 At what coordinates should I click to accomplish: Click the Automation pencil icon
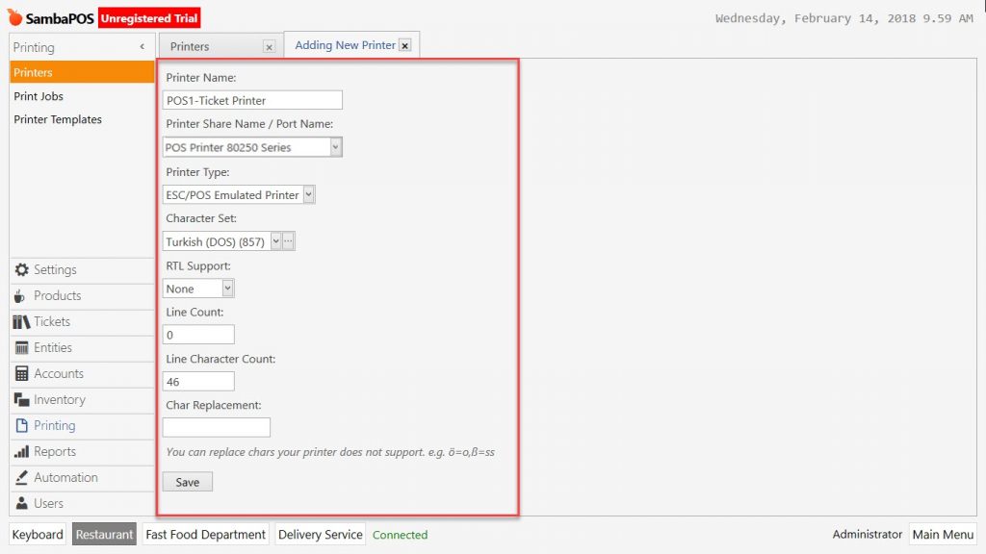pos(21,477)
